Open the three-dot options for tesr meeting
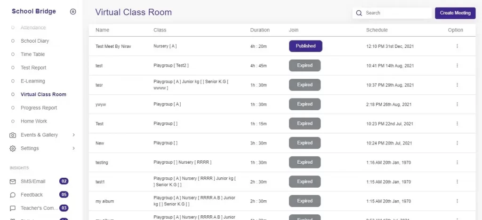 pos(457,85)
